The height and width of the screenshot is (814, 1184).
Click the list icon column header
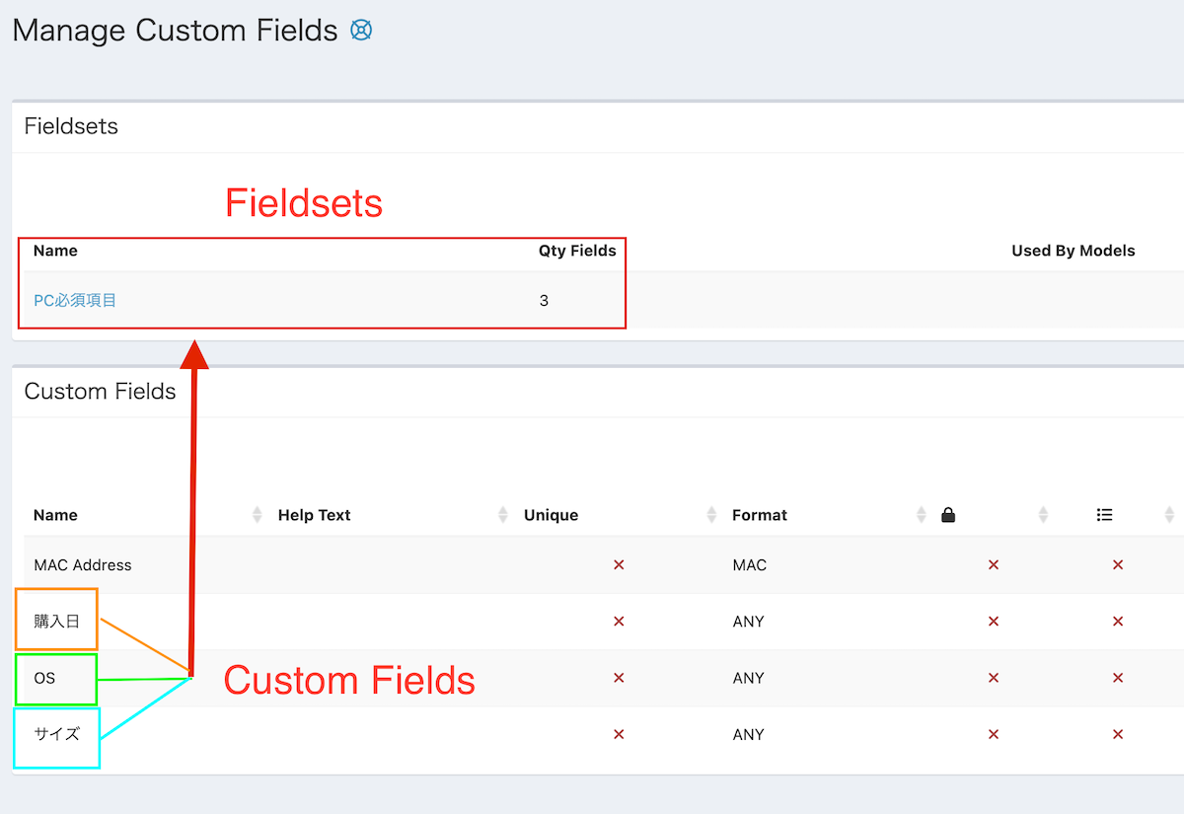tap(1104, 515)
